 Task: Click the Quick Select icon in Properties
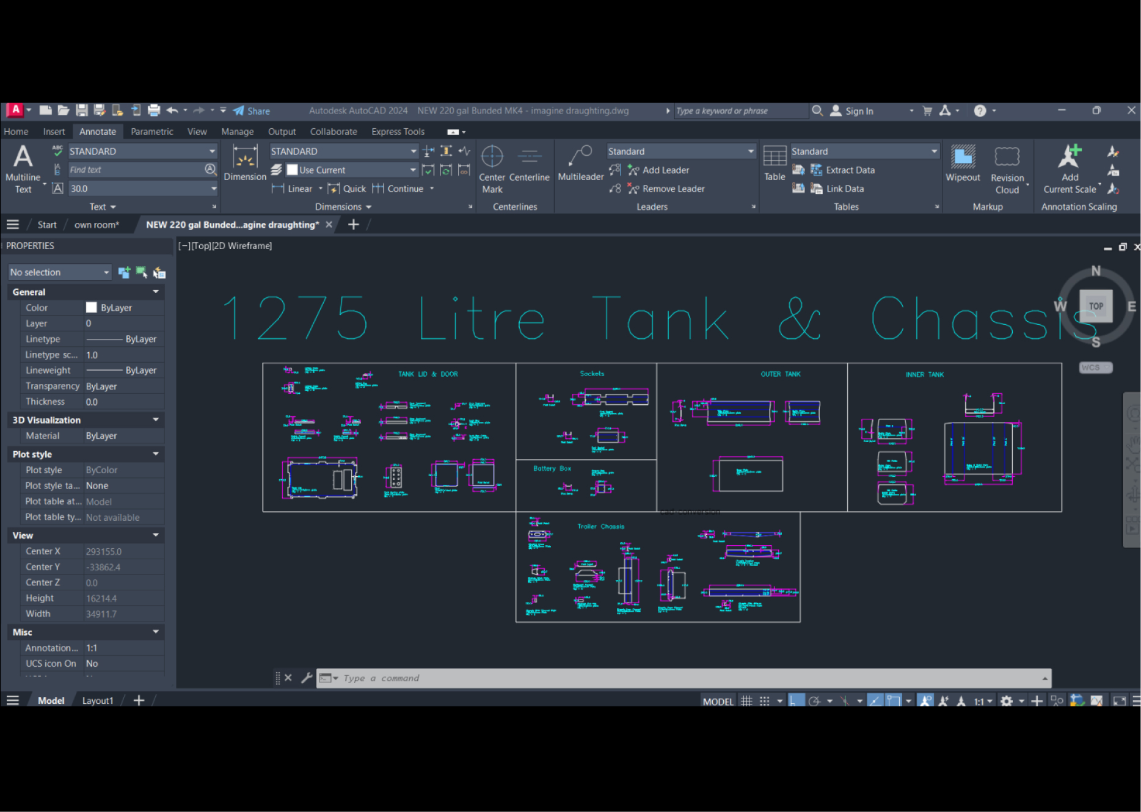pyautogui.click(x=159, y=272)
